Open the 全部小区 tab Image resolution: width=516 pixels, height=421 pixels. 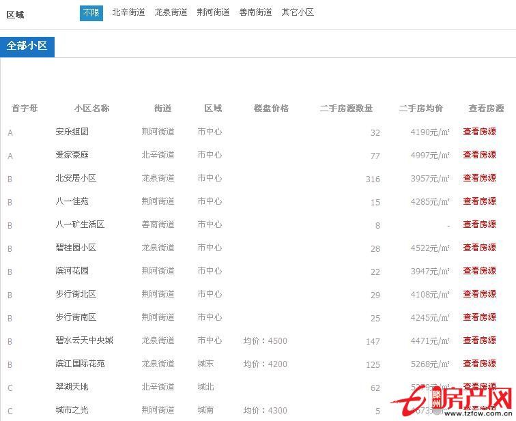pyautogui.click(x=27, y=46)
